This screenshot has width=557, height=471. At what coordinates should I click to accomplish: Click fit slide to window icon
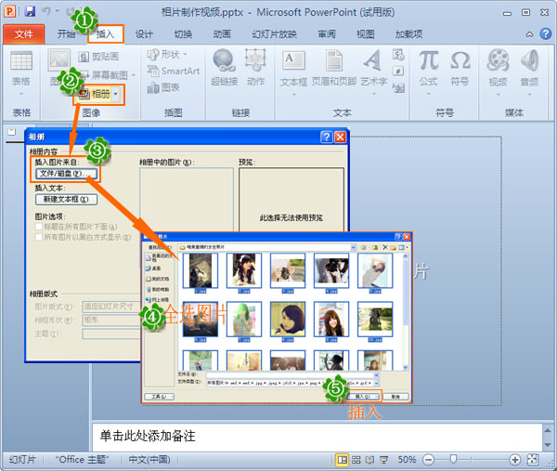point(533,460)
